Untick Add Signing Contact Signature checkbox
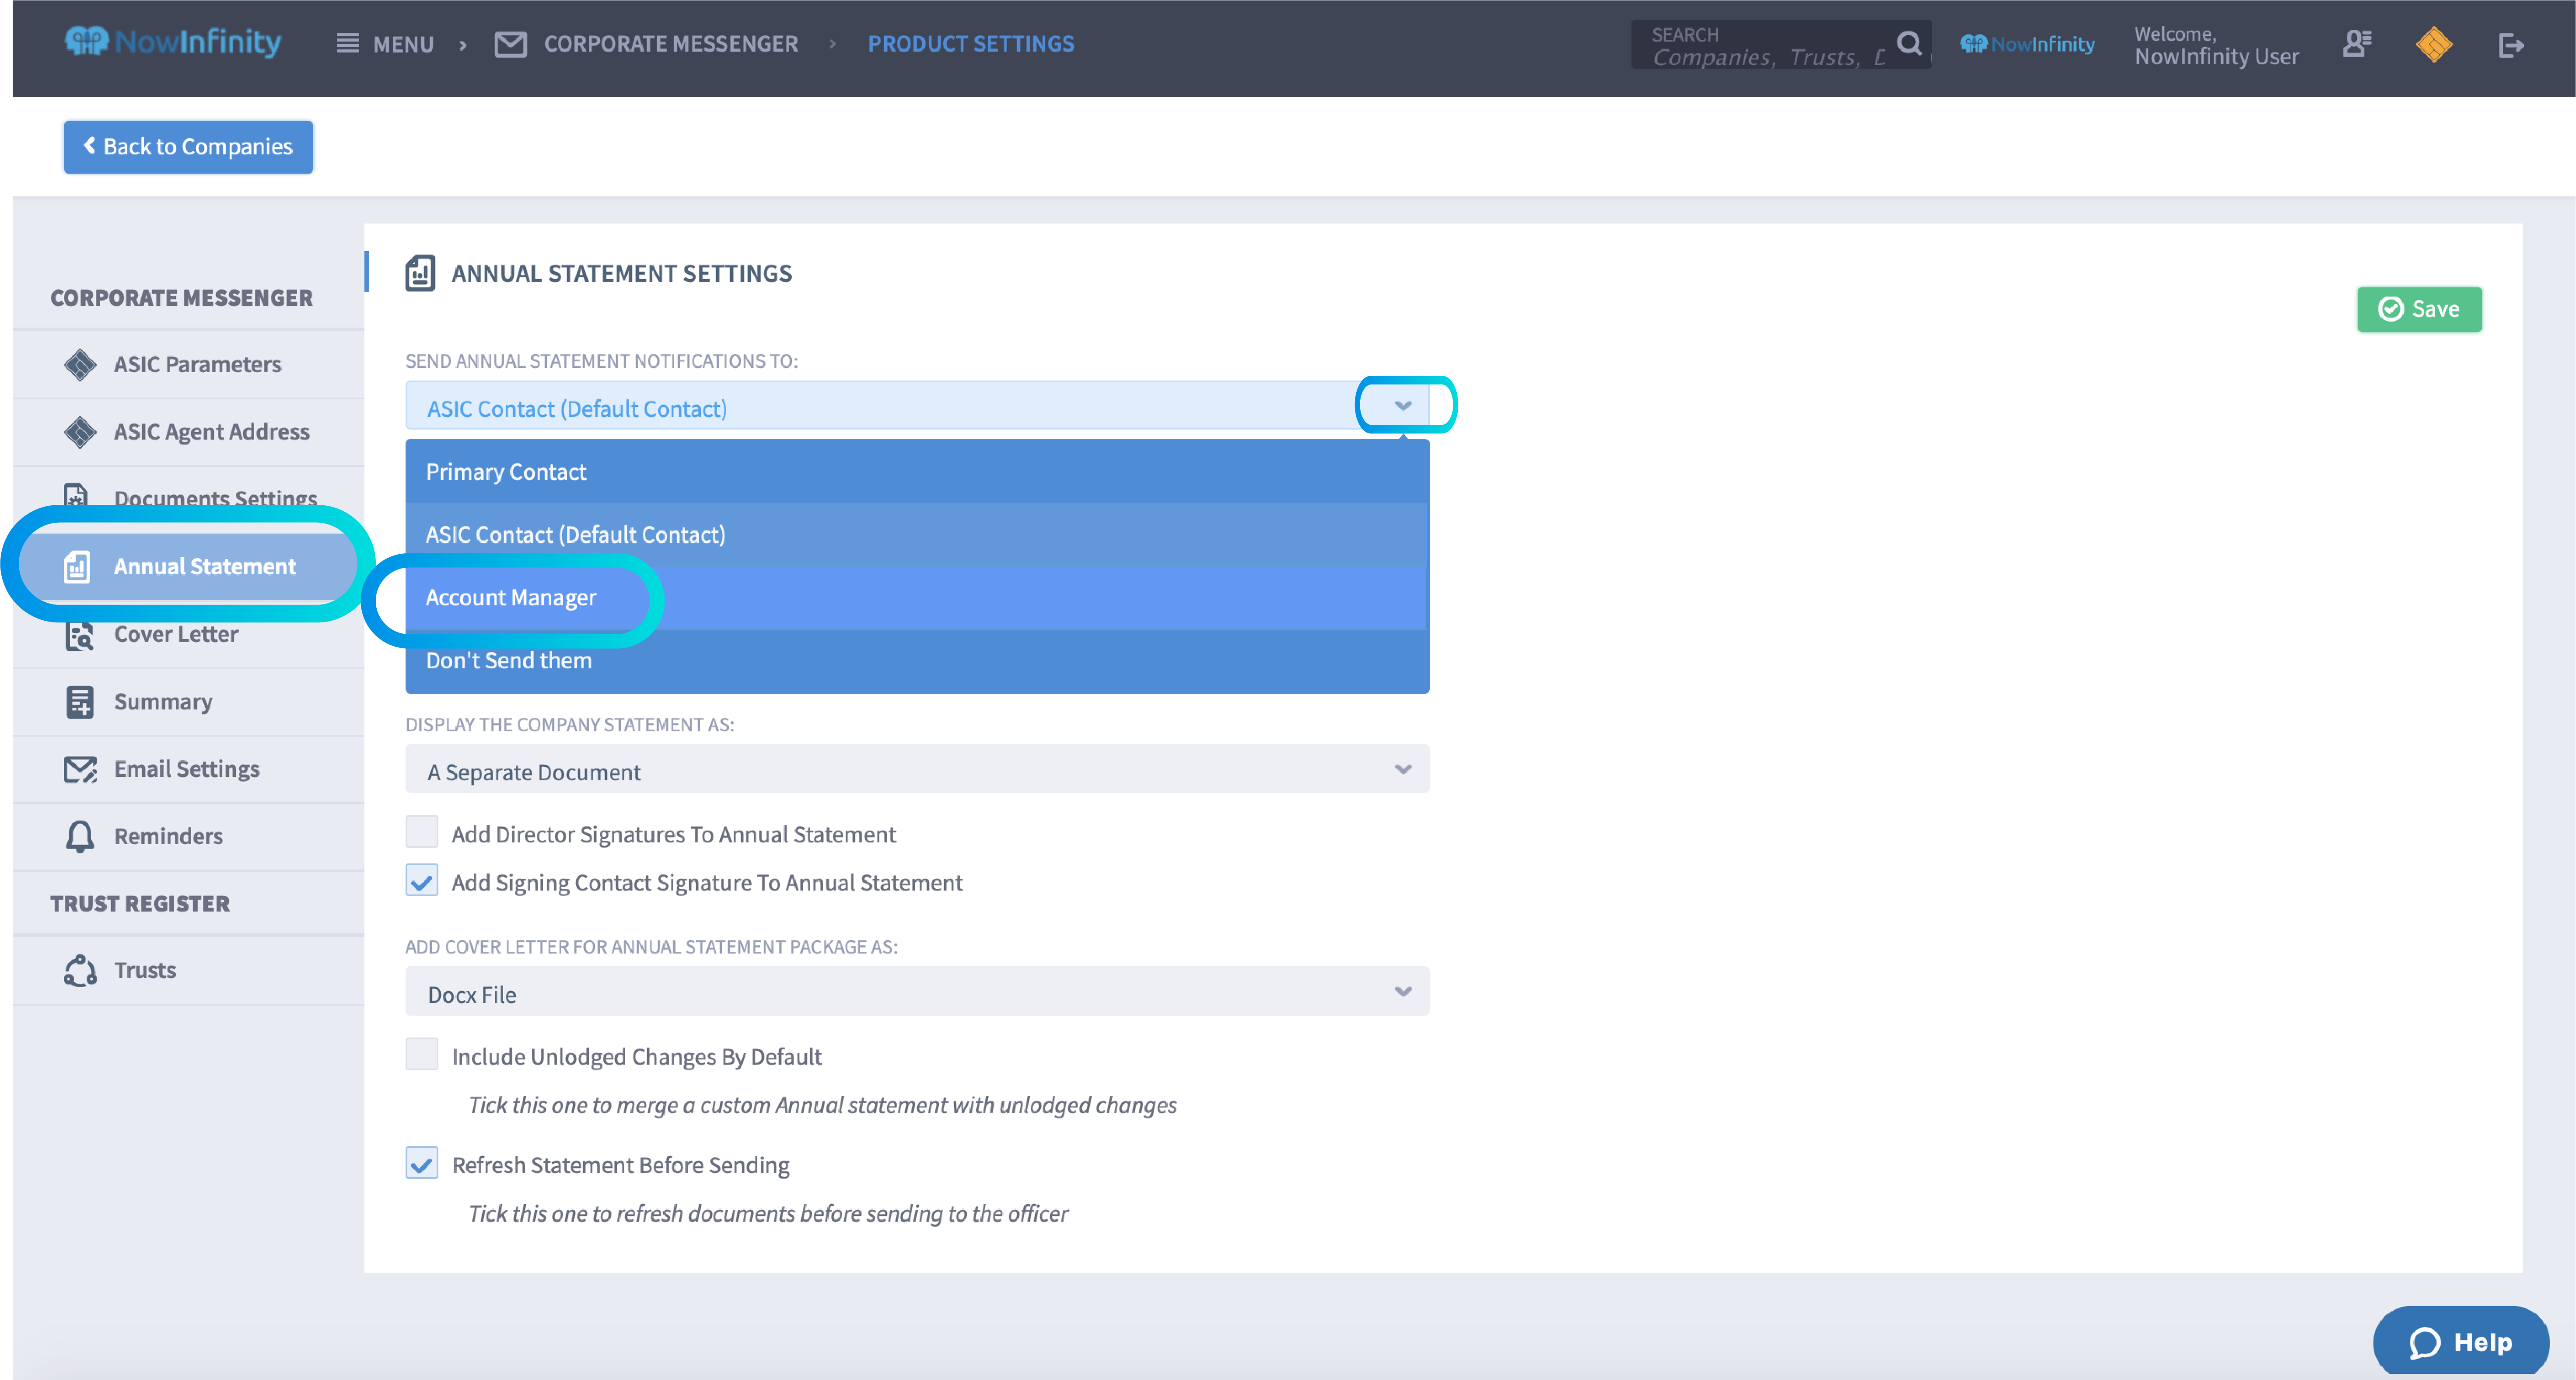The image size is (2576, 1380). pyautogui.click(x=422, y=880)
